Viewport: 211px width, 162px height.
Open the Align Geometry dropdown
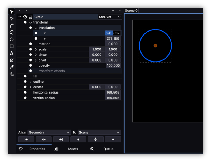[49, 132]
